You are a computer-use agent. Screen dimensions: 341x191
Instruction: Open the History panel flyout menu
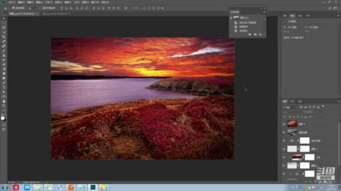point(264,12)
